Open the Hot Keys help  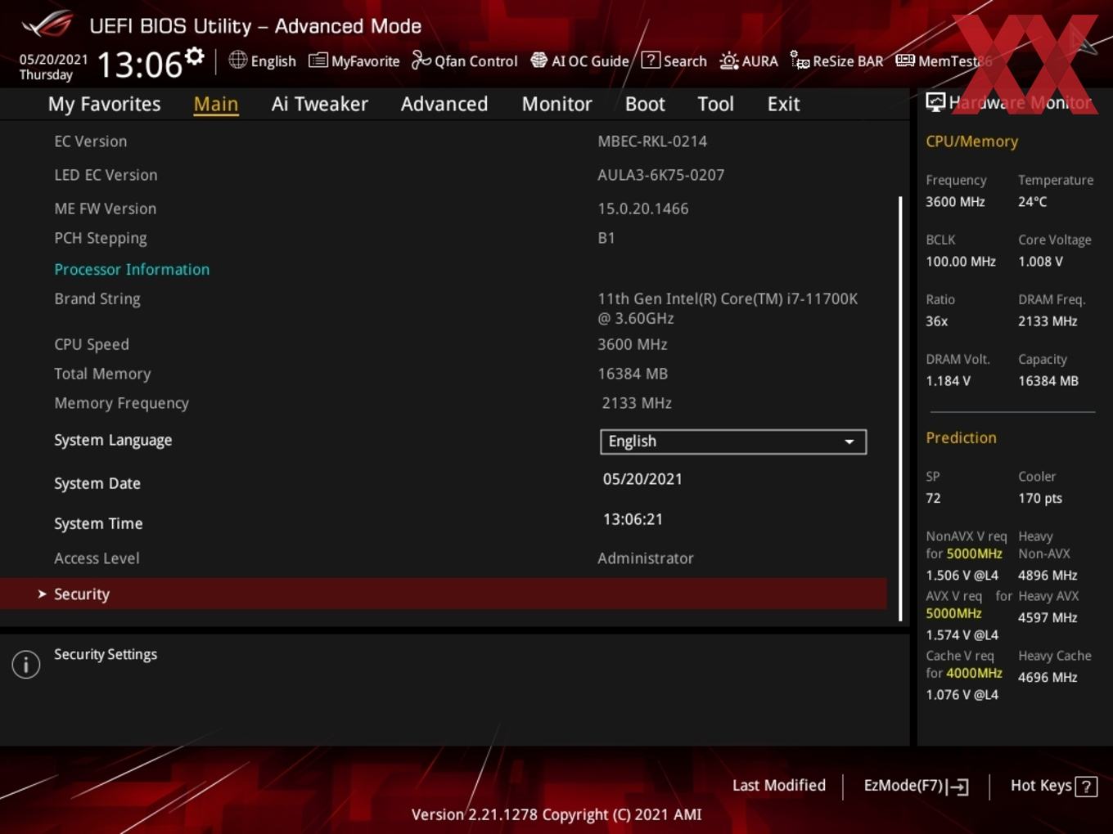(x=1053, y=786)
